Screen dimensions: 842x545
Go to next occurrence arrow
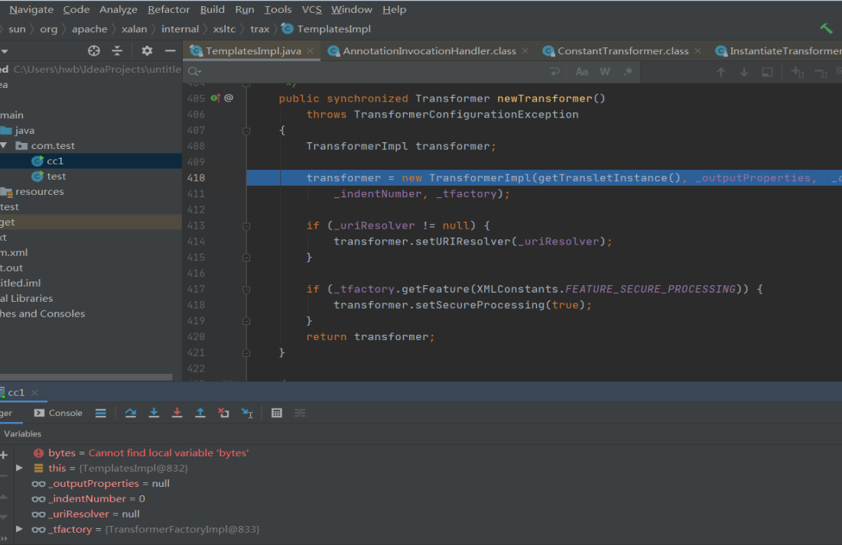[x=744, y=72]
